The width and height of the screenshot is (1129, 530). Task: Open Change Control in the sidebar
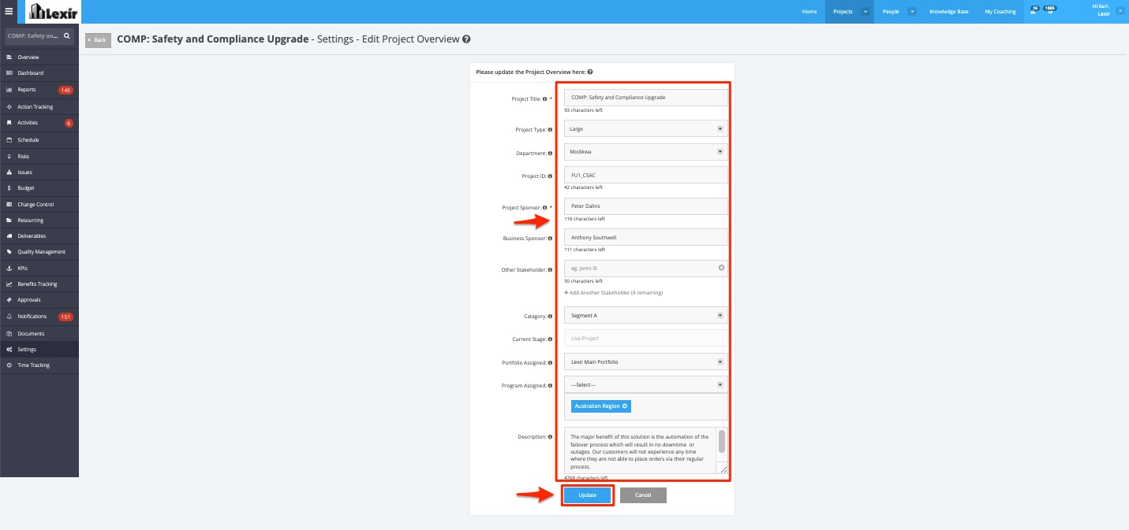click(39, 205)
